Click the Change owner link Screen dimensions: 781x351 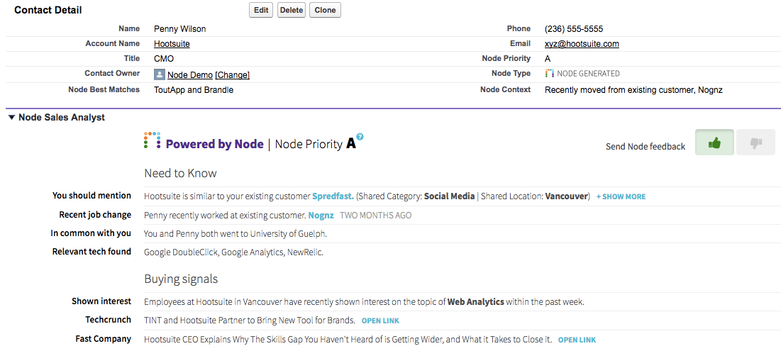click(233, 75)
